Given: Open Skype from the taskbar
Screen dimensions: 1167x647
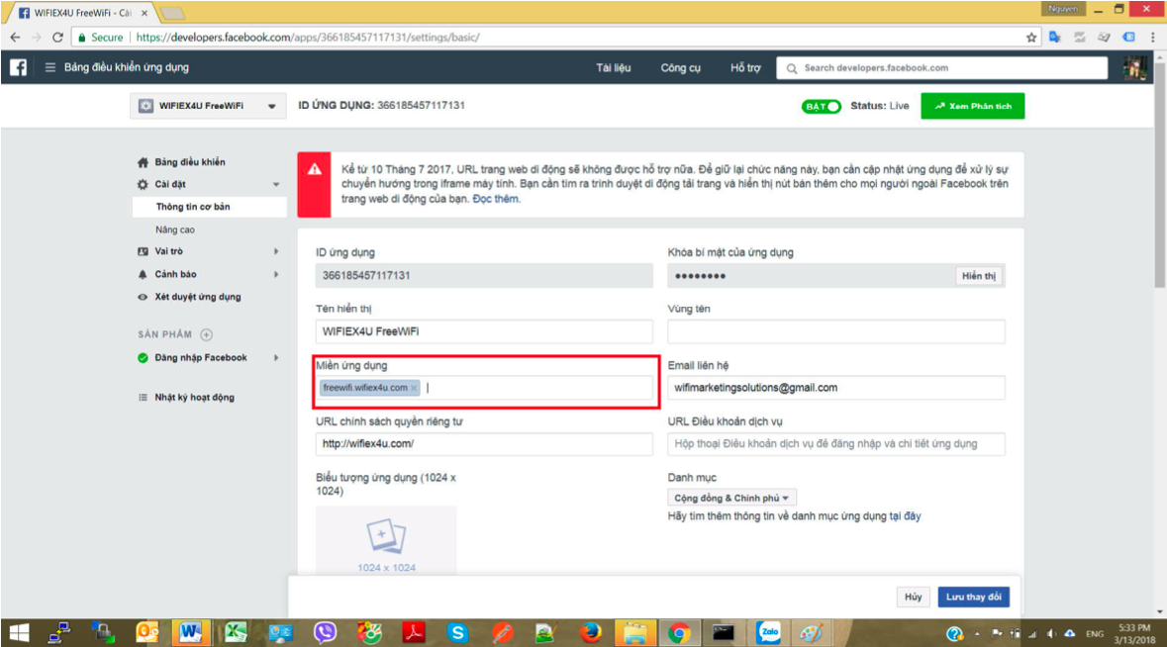Looking at the screenshot, I should 457,633.
